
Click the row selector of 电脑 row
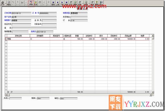[6, 39]
